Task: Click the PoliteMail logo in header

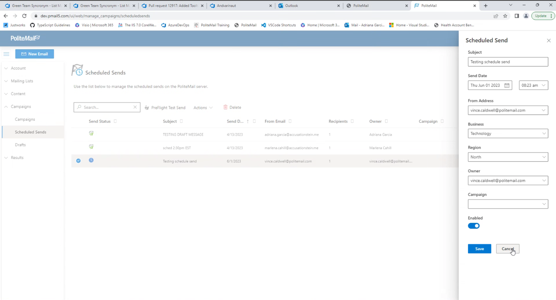Action: tap(25, 38)
